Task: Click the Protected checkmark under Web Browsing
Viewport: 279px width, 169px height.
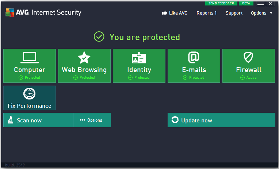Action: point(76,78)
